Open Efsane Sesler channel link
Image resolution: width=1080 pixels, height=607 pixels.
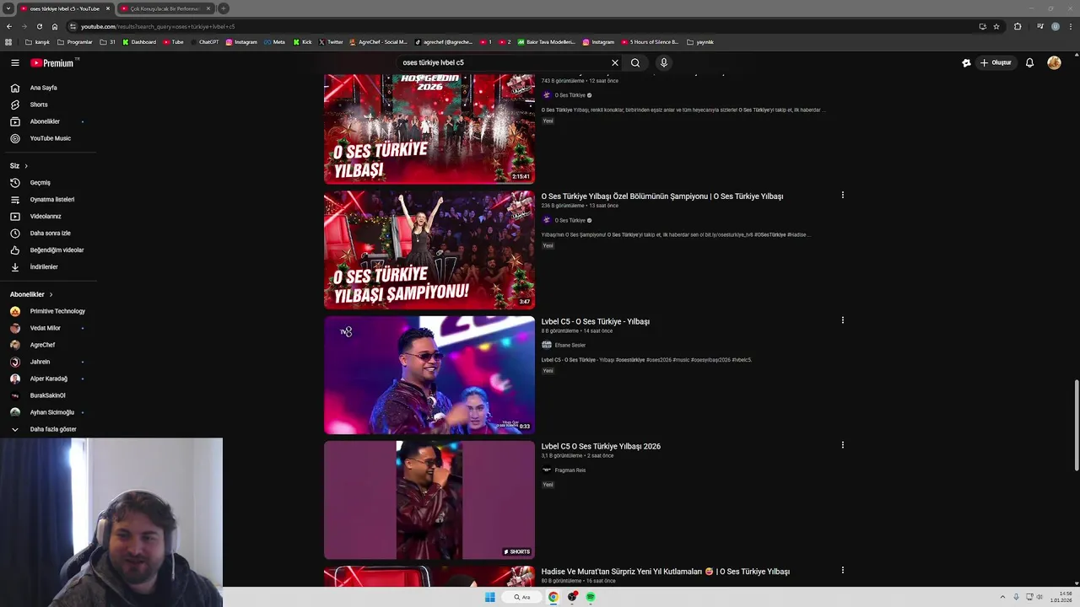click(x=570, y=345)
